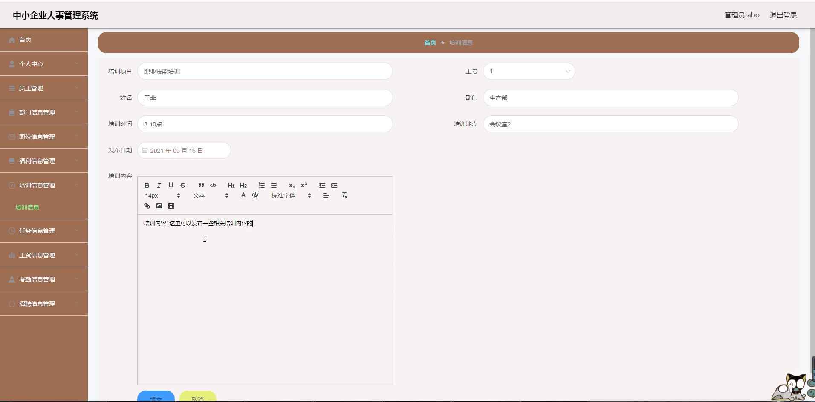Viewport: 815px width, 402px height.
Task: Open the 标准字体 font family dropdown
Action: tap(291, 195)
